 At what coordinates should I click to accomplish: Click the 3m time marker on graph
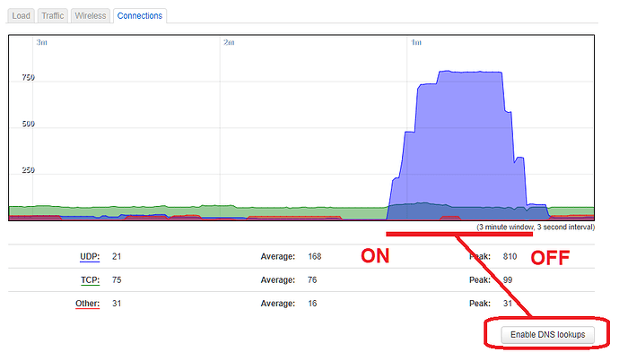point(41,42)
